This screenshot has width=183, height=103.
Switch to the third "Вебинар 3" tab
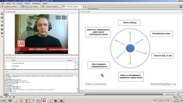pos(52,7)
